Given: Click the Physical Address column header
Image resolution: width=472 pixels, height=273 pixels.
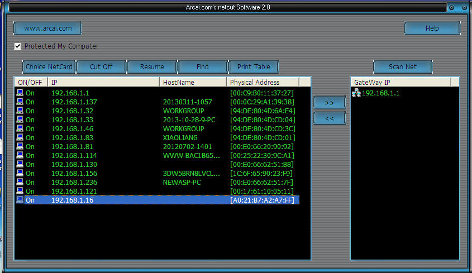Looking at the screenshot, I should click(263, 82).
